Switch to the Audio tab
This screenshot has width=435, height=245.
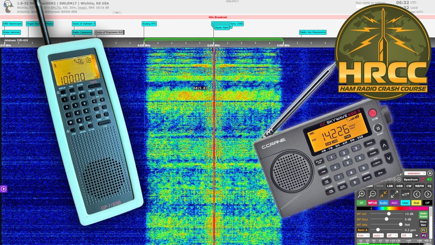coord(383,202)
